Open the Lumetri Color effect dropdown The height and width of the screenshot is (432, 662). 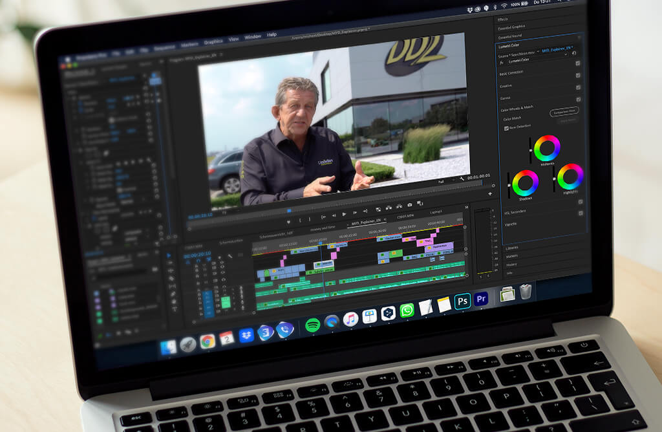pos(565,56)
